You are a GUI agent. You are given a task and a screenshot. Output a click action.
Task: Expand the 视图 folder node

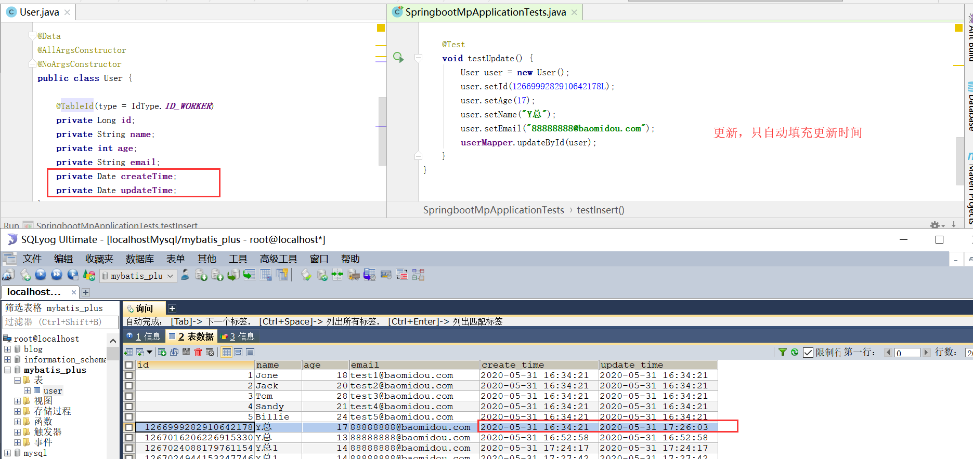click(17, 401)
